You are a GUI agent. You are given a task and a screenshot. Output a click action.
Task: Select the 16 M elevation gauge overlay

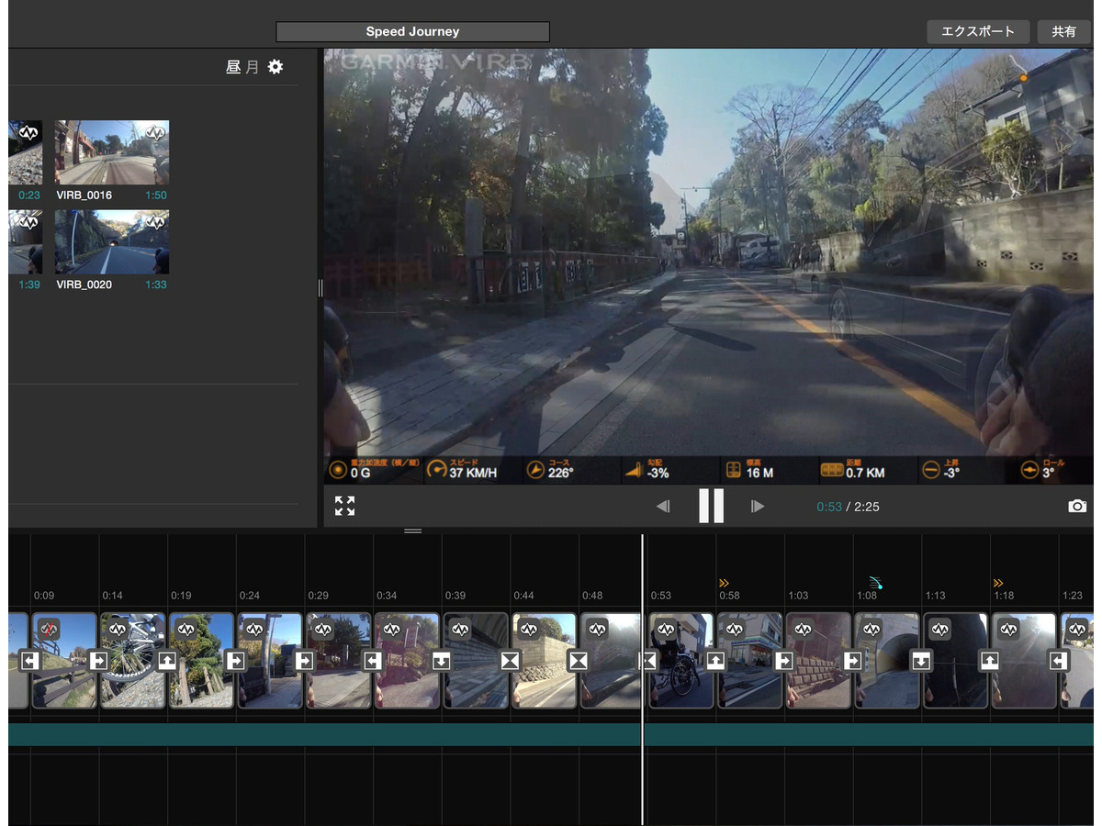coord(749,470)
